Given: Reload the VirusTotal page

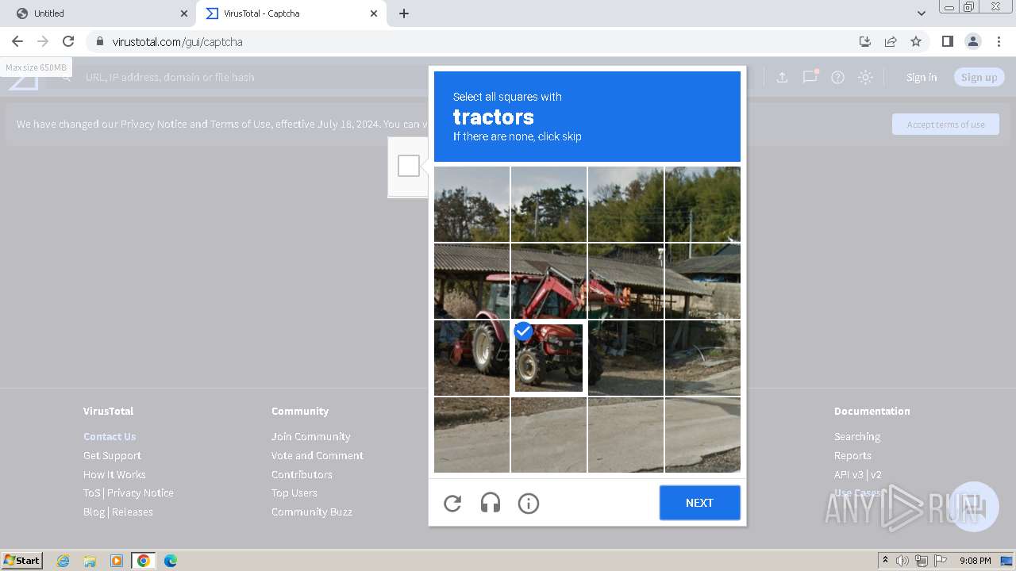Looking at the screenshot, I should (68, 41).
